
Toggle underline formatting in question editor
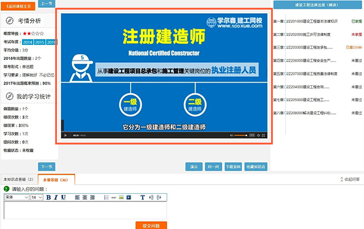[x=63, y=197]
